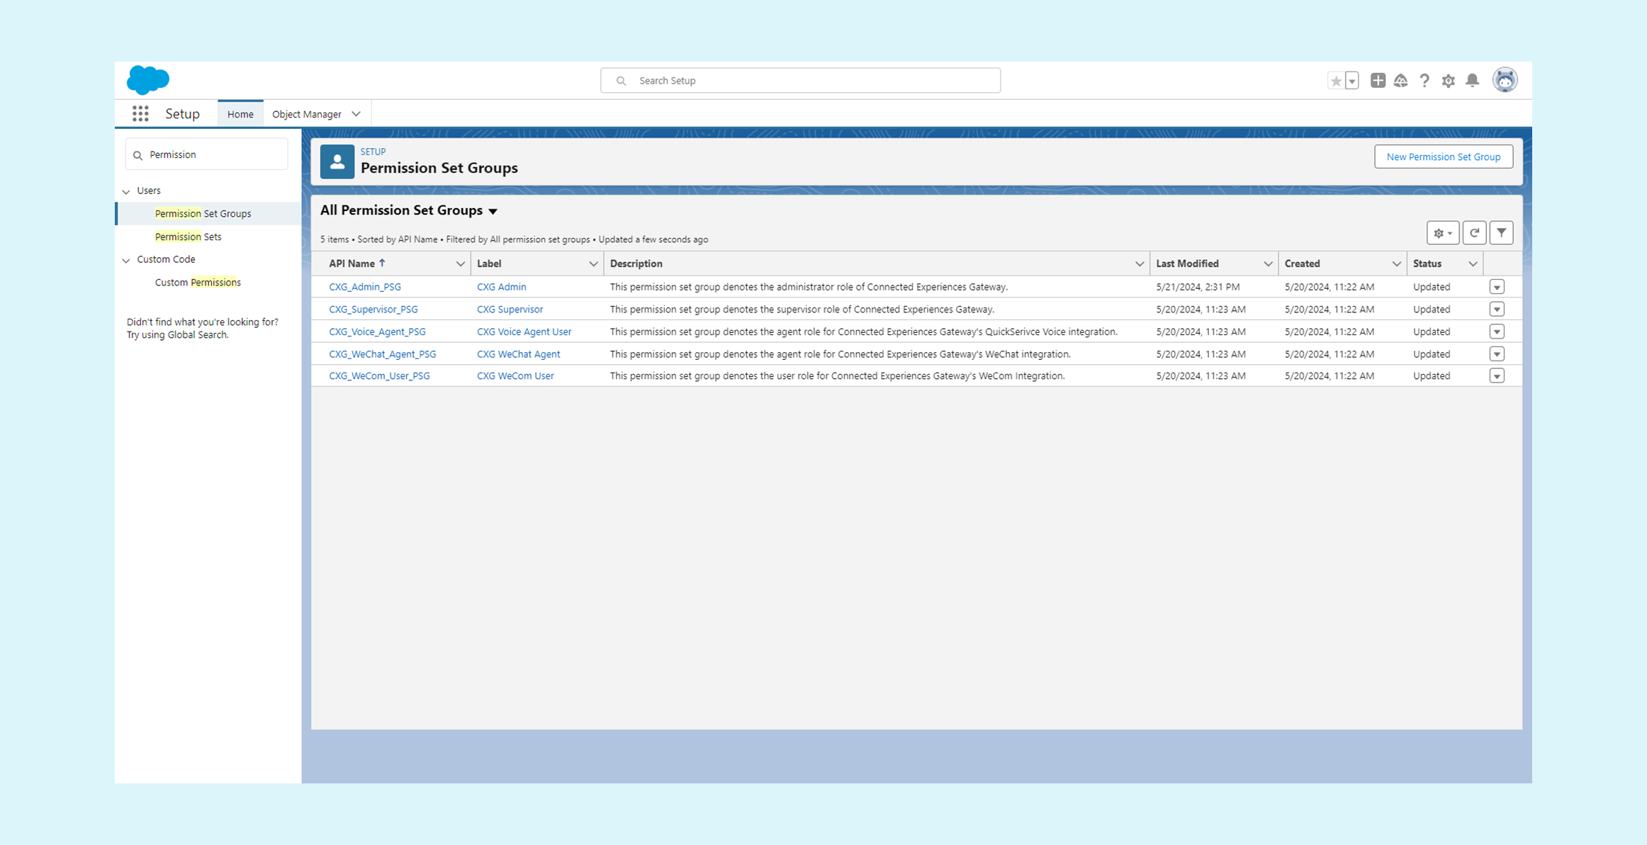Open the Object Manager tab
This screenshot has height=845, width=1647.
click(x=307, y=114)
